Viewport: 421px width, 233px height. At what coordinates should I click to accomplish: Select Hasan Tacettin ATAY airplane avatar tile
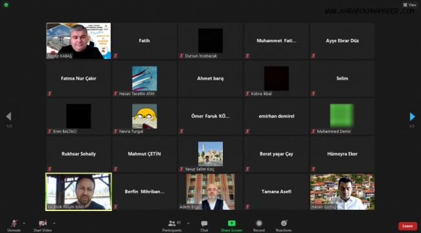pyautogui.click(x=144, y=79)
